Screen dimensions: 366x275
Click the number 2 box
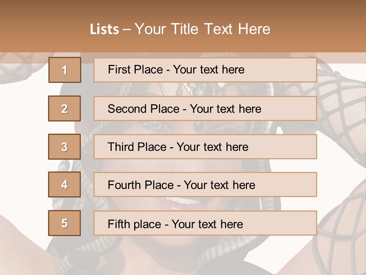pos(64,108)
